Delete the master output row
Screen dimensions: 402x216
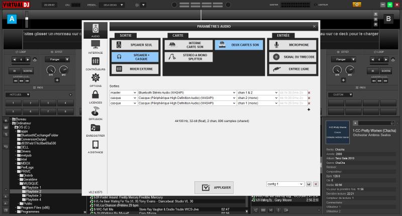pos(309,93)
